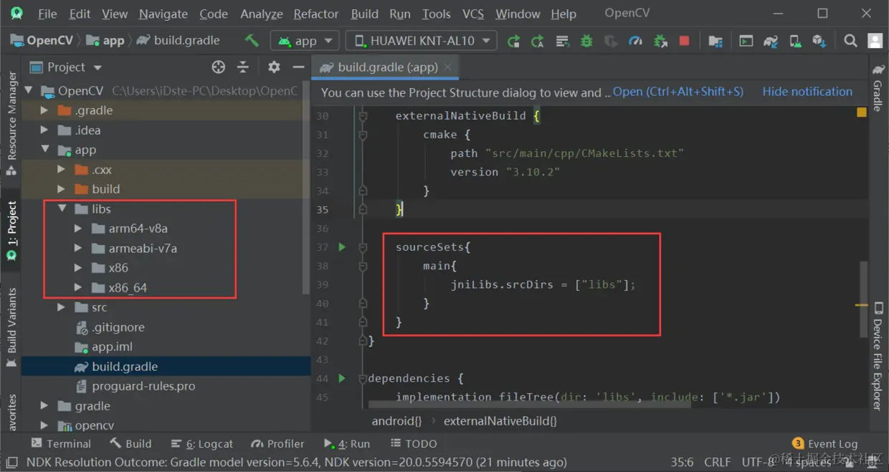Toggle the Device File Explorer tool window
This screenshot has height=472, width=889.
878,356
